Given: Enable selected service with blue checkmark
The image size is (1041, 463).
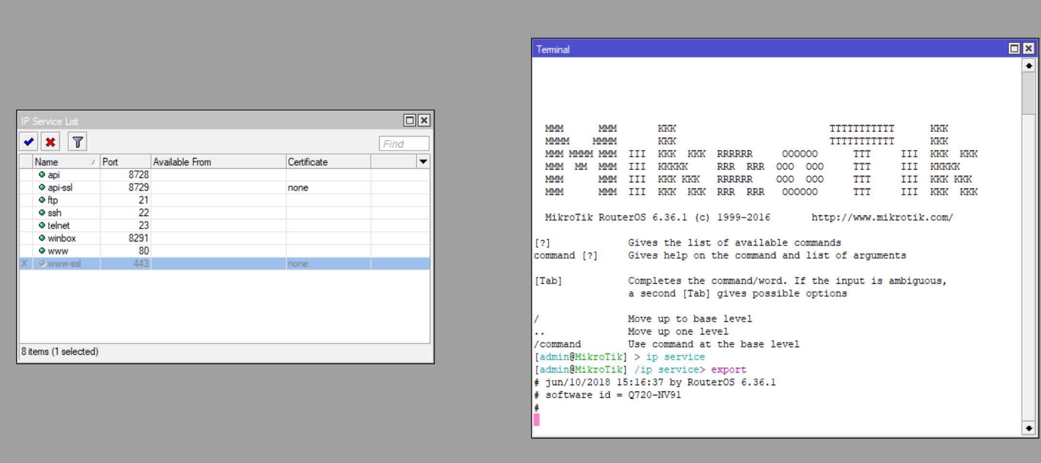Looking at the screenshot, I should click(x=29, y=142).
